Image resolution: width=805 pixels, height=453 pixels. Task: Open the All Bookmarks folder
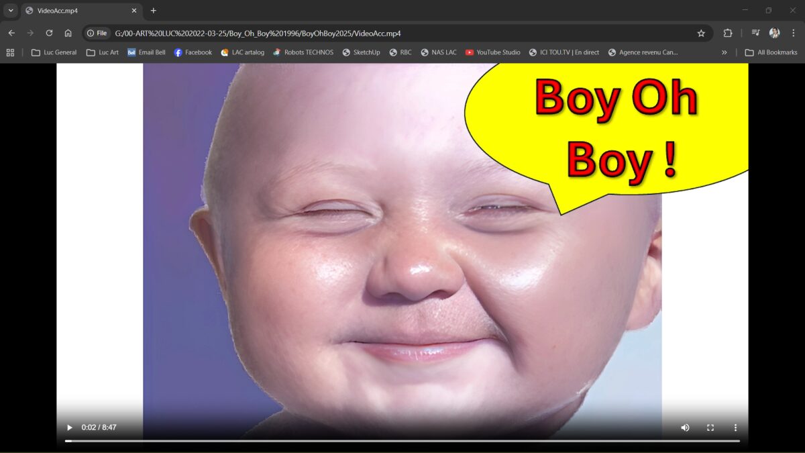(770, 52)
